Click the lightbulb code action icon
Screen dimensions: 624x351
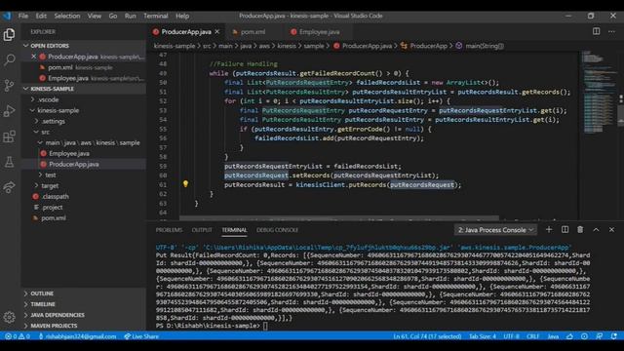(x=185, y=184)
